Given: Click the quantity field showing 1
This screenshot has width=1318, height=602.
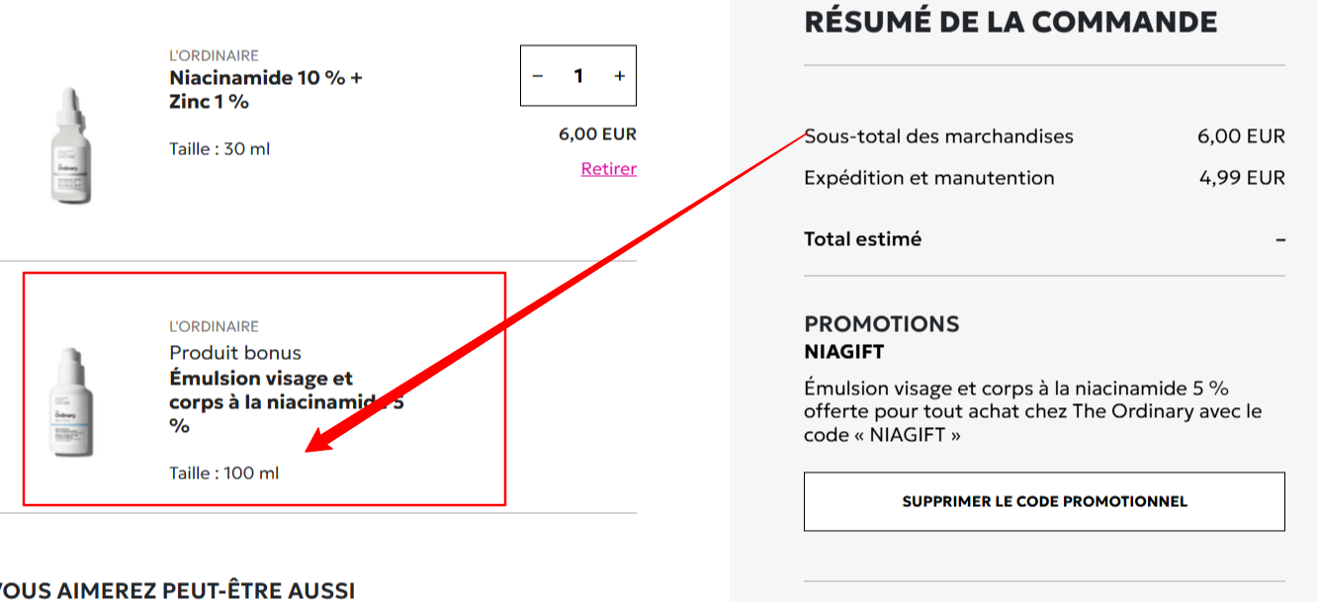Looking at the screenshot, I should [578, 76].
